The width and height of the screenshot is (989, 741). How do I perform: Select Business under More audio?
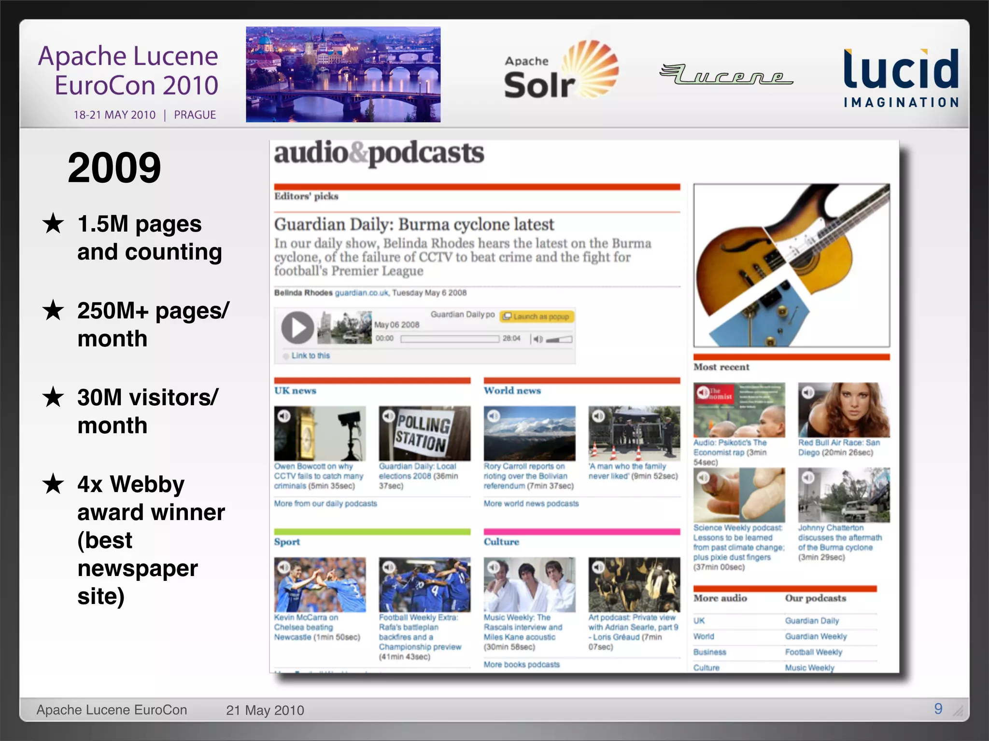(x=709, y=652)
